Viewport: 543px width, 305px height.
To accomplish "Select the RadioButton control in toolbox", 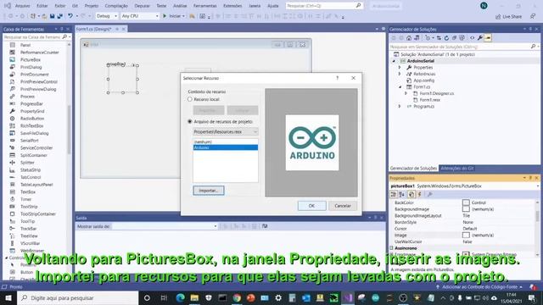I will (32, 119).
